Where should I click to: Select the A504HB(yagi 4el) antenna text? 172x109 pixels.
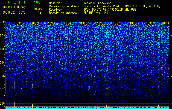pos(97,13)
